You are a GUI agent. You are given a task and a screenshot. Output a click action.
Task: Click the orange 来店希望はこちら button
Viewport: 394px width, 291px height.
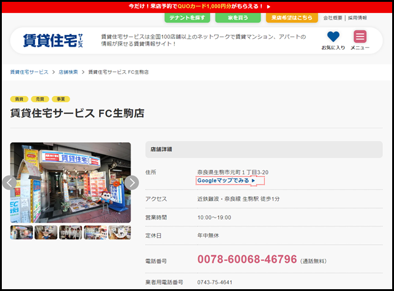292,18
